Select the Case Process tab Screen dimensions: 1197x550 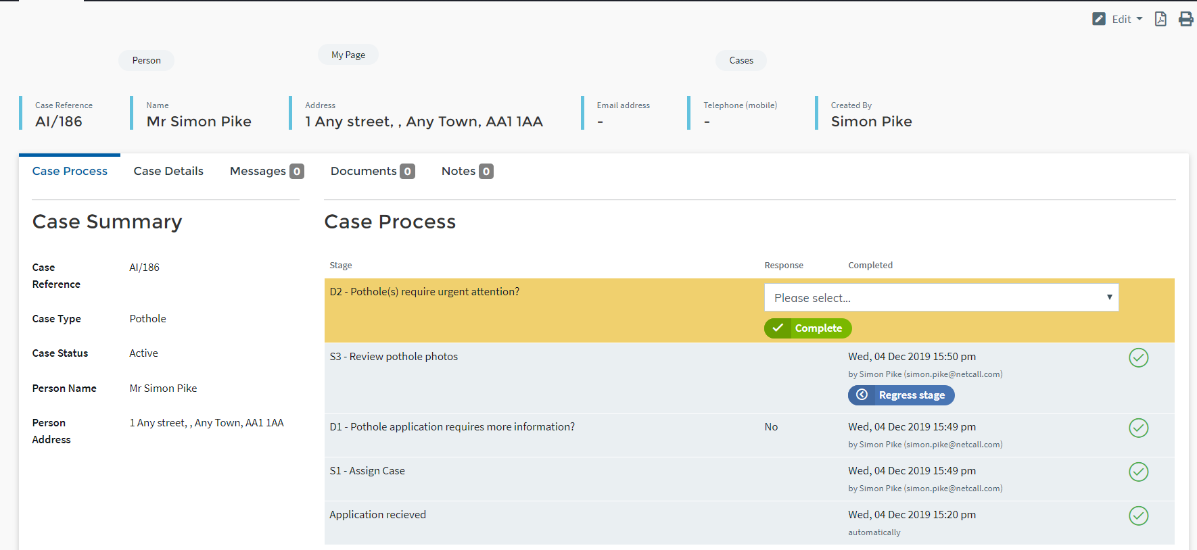coord(70,172)
